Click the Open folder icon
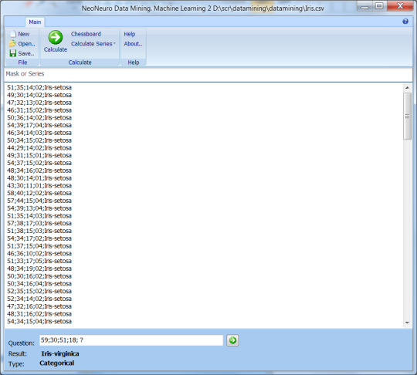Image resolution: width=417 pixels, height=375 pixels. coord(12,43)
